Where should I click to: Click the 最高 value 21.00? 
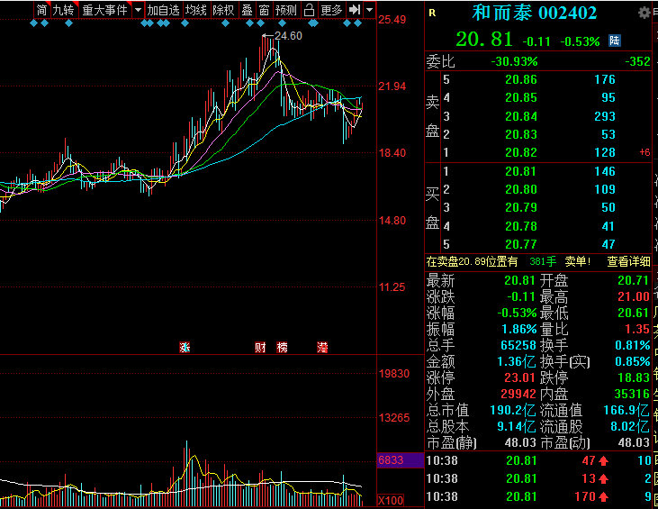634,296
